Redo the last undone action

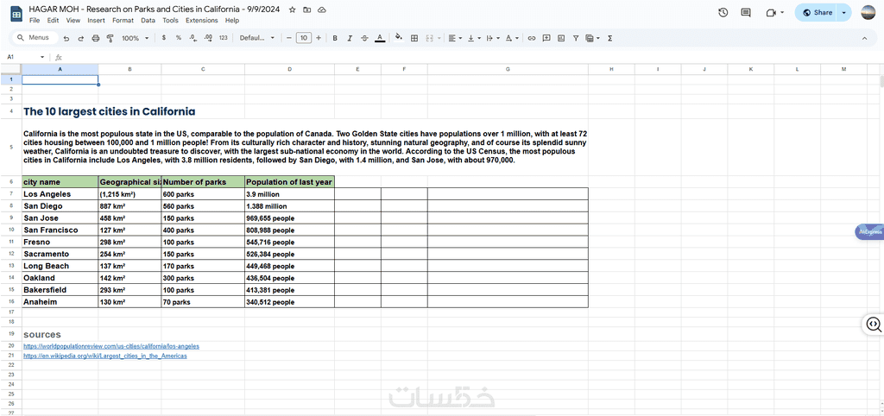click(x=80, y=38)
